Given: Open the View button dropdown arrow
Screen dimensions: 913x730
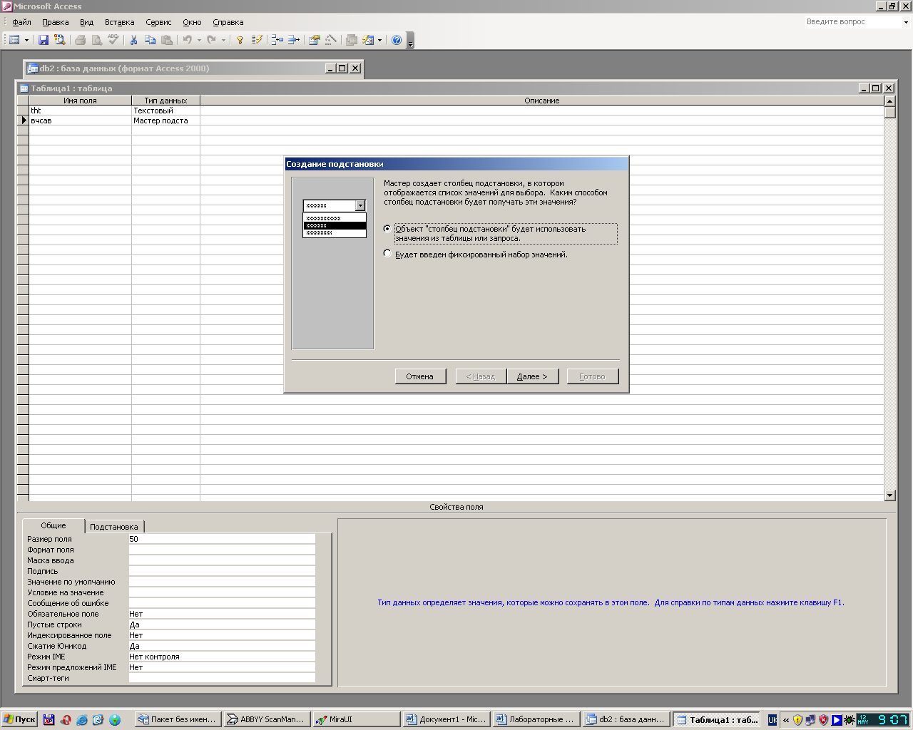Looking at the screenshot, I should (26, 40).
